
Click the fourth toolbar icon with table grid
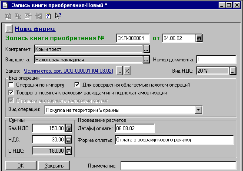tap(39, 16)
